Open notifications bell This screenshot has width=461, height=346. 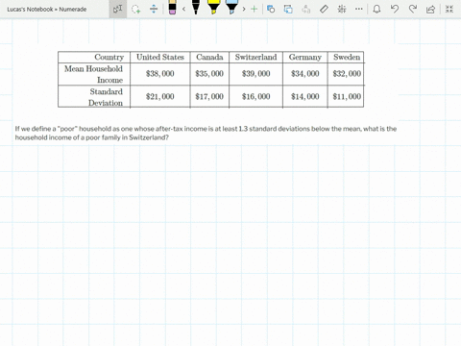tap(376, 9)
